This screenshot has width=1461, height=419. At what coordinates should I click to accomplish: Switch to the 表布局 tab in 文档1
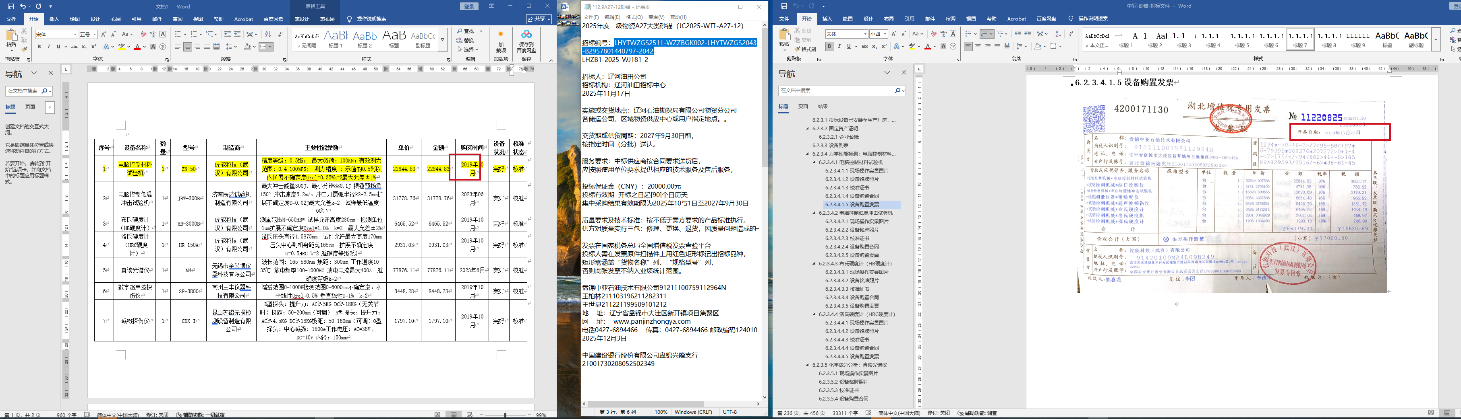(x=327, y=19)
